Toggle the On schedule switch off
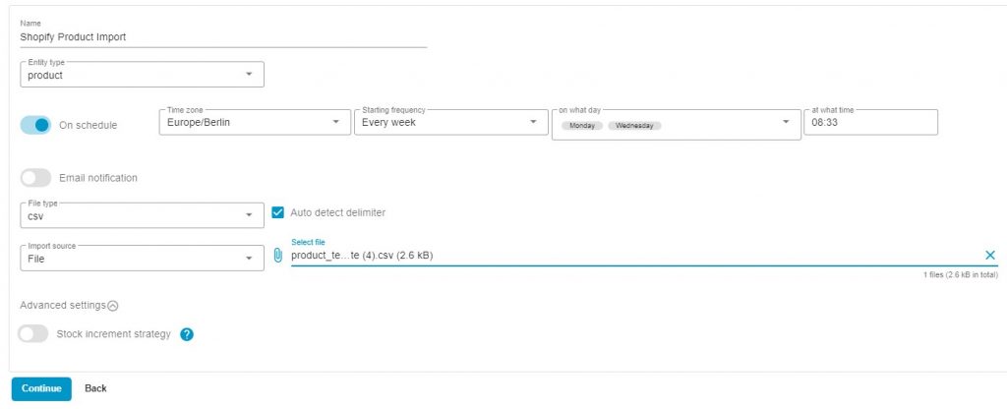 pyautogui.click(x=35, y=125)
